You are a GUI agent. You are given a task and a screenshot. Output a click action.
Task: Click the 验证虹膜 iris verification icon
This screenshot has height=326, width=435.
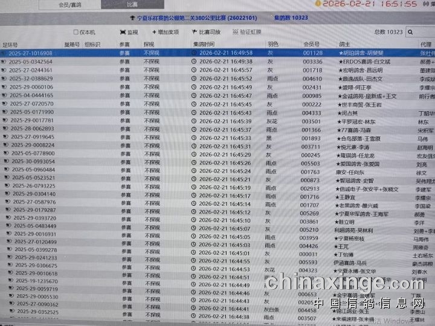pos(234,32)
